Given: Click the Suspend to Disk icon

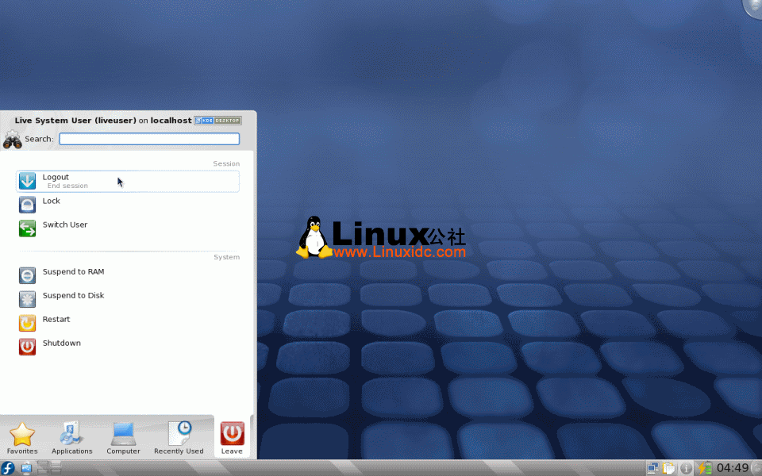Looking at the screenshot, I should tap(27, 299).
